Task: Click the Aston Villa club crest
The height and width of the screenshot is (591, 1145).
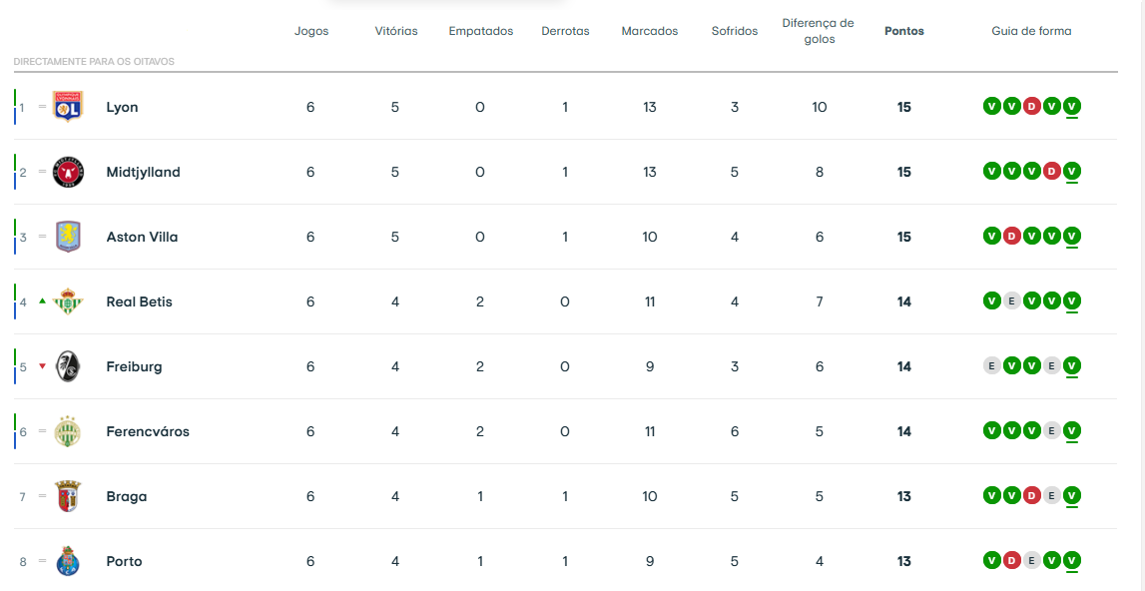Action: [x=67, y=237]
